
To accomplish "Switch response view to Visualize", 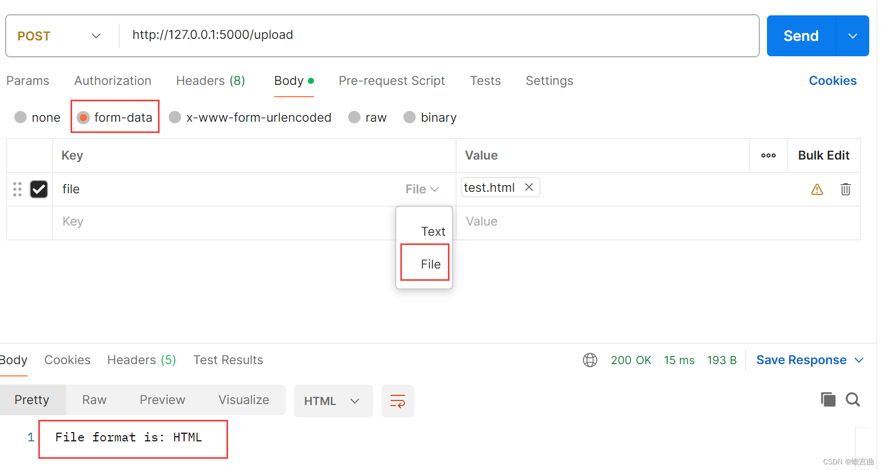I will 244,400.
